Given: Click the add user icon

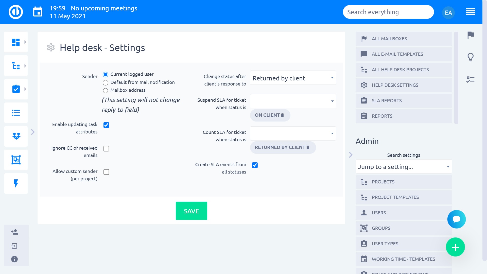Looking at the screenshot, I should (x=14, y=232).
